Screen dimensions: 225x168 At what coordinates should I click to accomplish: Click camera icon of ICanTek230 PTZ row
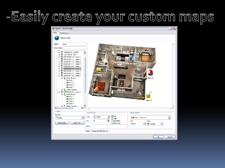coord(62,54)
